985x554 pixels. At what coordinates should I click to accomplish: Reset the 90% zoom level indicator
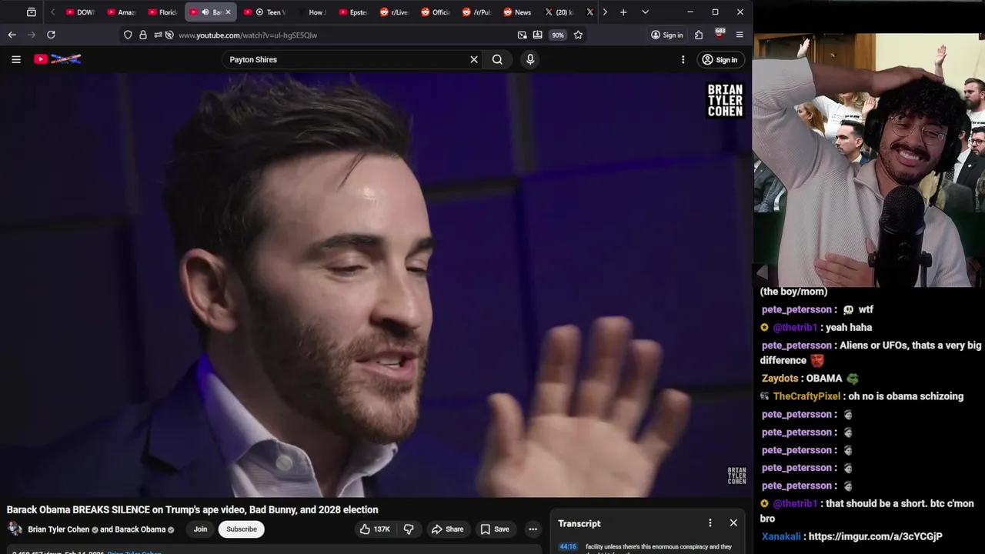point(557,35)
